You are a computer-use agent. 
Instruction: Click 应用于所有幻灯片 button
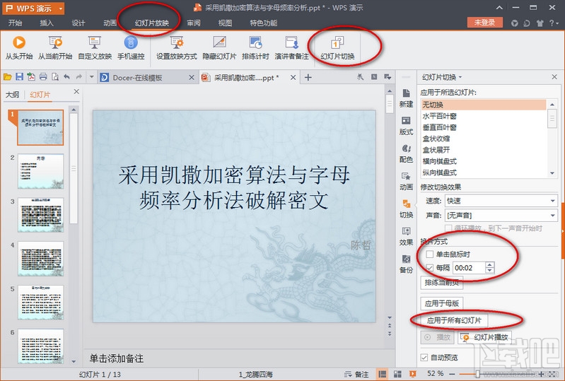(454, 320)
